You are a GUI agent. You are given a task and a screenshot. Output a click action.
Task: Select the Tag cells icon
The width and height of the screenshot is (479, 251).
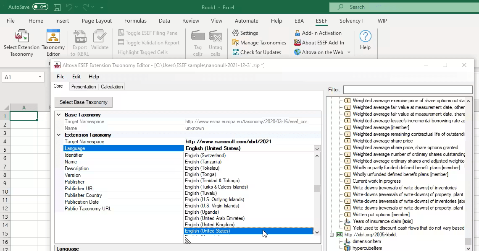[x=197, y=40]
